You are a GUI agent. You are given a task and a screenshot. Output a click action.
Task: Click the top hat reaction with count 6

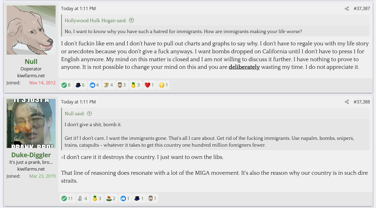pos(80,85)
